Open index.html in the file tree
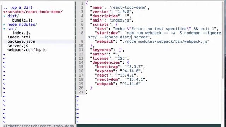This screenshot has width=226, height=127. [x=19, y=37]
